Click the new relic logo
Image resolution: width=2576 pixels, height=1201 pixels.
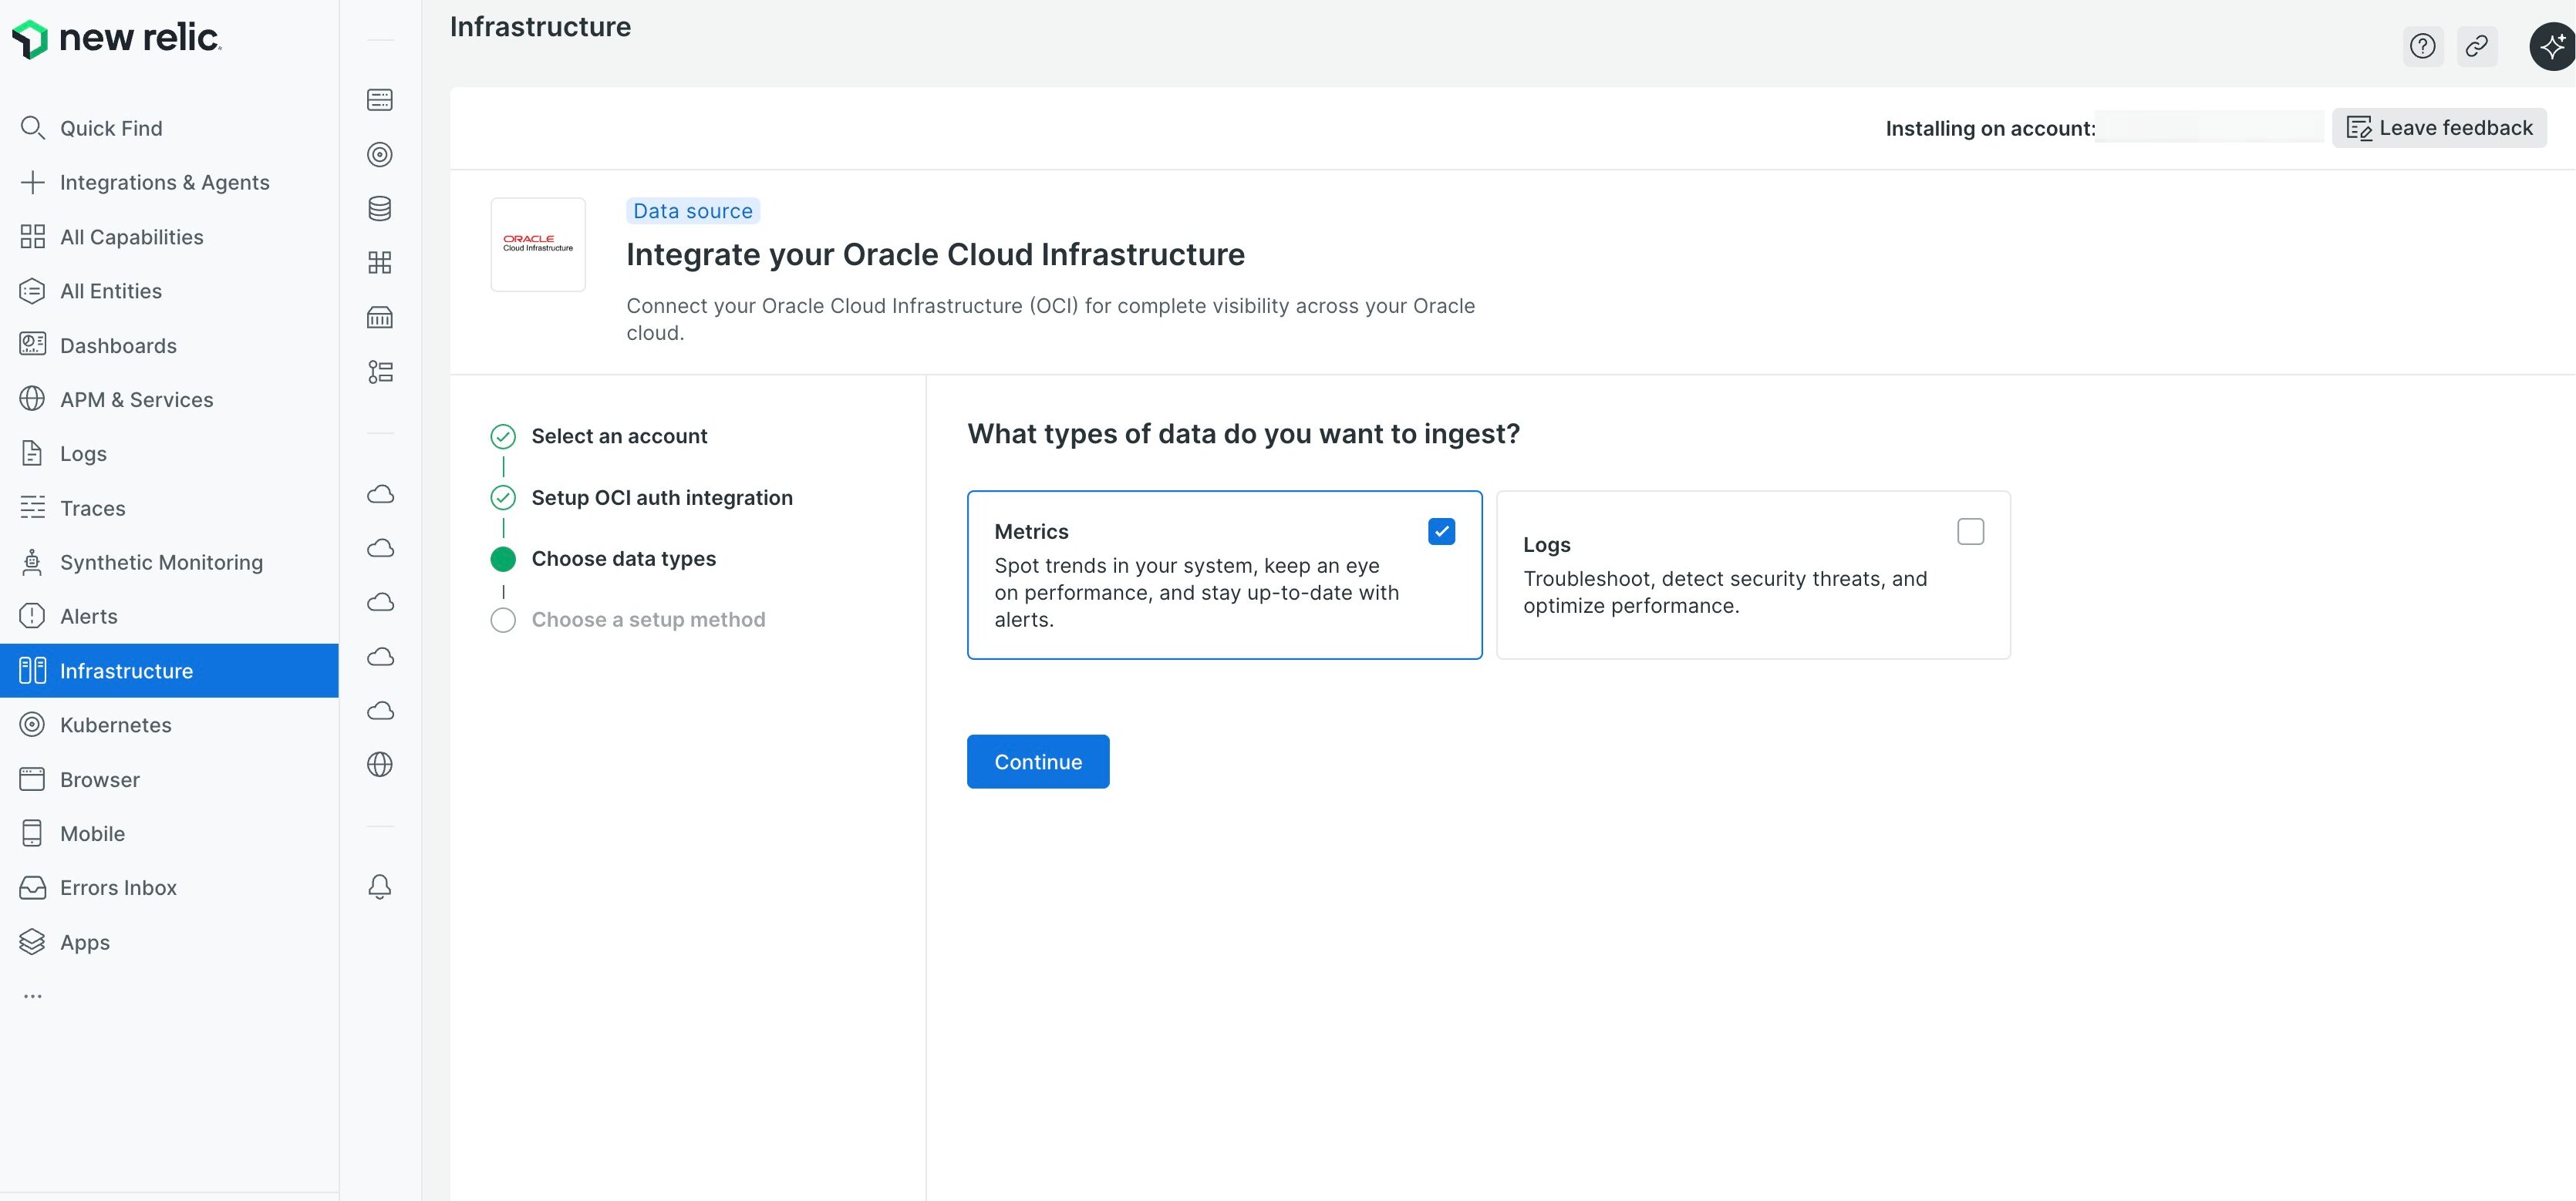click(x=116, y=38)
